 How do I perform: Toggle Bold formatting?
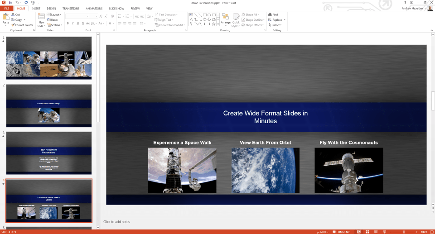pos(68,23)
